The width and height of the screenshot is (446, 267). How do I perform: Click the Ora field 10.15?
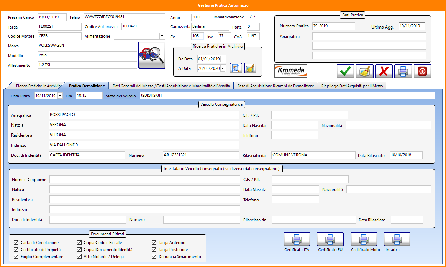pyautogui.click(x=89, y=96)
